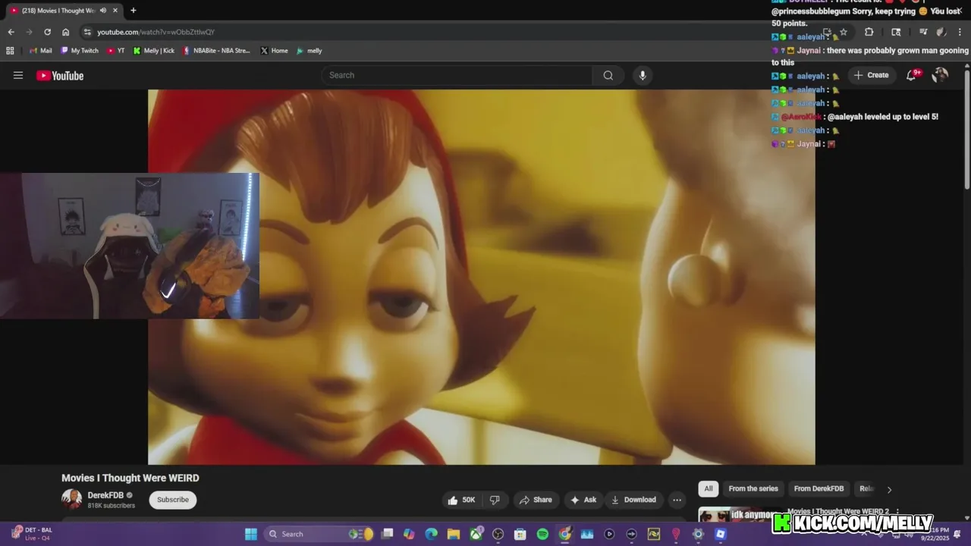Image resolution: width=971 pixels, height=546 pixels.
Task: Open the browser home page
Action: tap(65, 32)
